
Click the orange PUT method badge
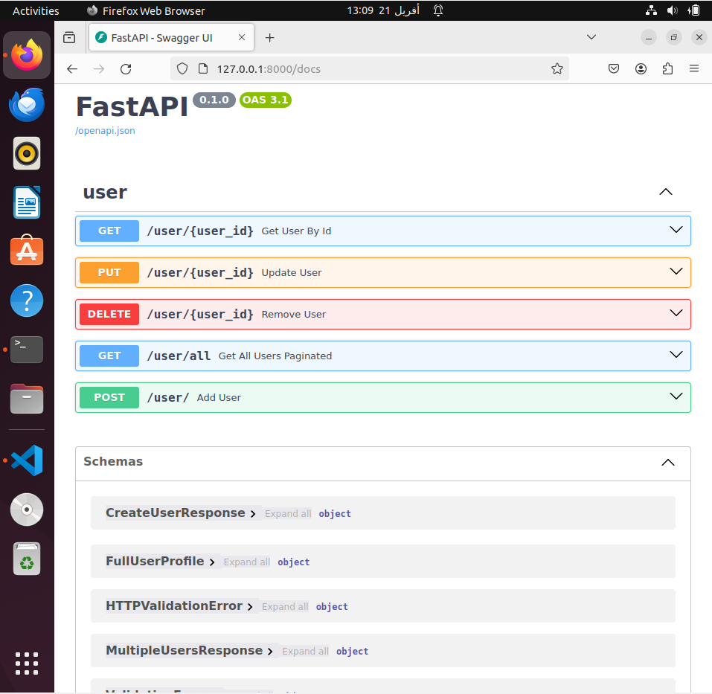point(109,273)
